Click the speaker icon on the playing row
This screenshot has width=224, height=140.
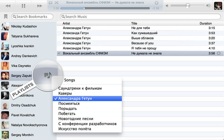point(59,53)
